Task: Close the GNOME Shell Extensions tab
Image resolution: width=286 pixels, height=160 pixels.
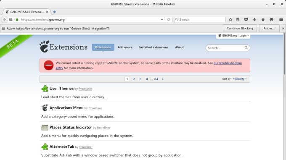Action: [47, 12]
